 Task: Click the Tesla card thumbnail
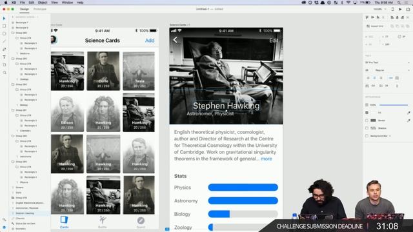(139, 71)
